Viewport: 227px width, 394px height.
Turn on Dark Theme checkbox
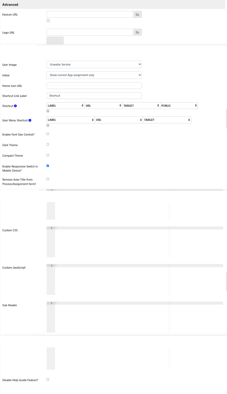(x=48, y=144)
